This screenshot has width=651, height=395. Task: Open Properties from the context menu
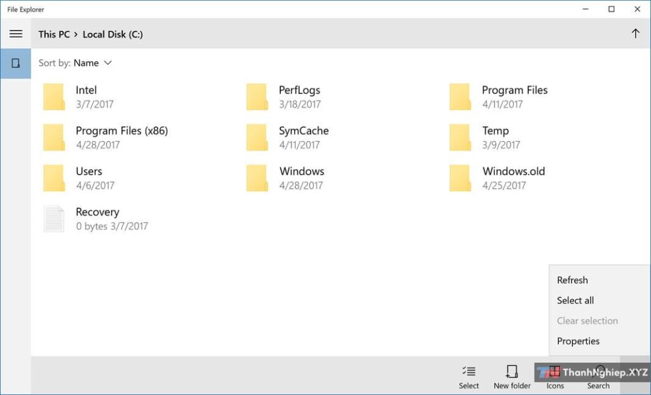578,341
